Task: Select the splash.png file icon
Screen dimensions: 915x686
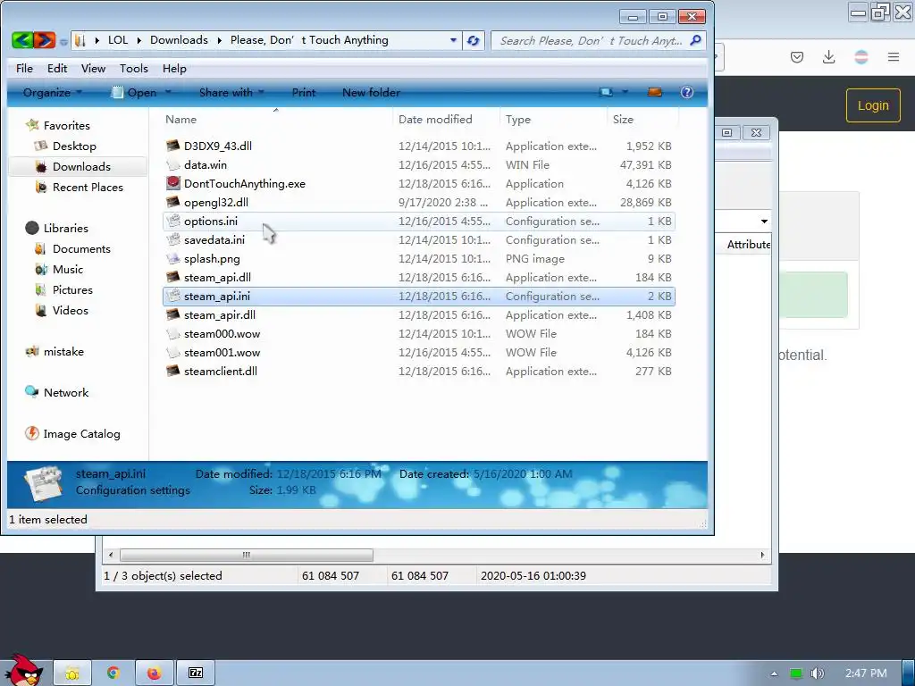Action: coord(172,258)
